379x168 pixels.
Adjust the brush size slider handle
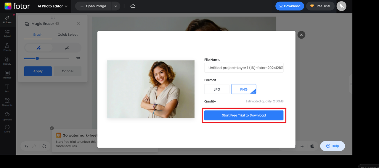[37, 58]
